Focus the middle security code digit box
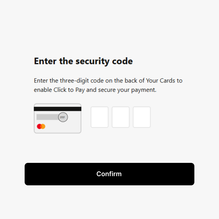The width and height of the screenshot is (219, 219). pyautogui.click(x=121, y=117)
